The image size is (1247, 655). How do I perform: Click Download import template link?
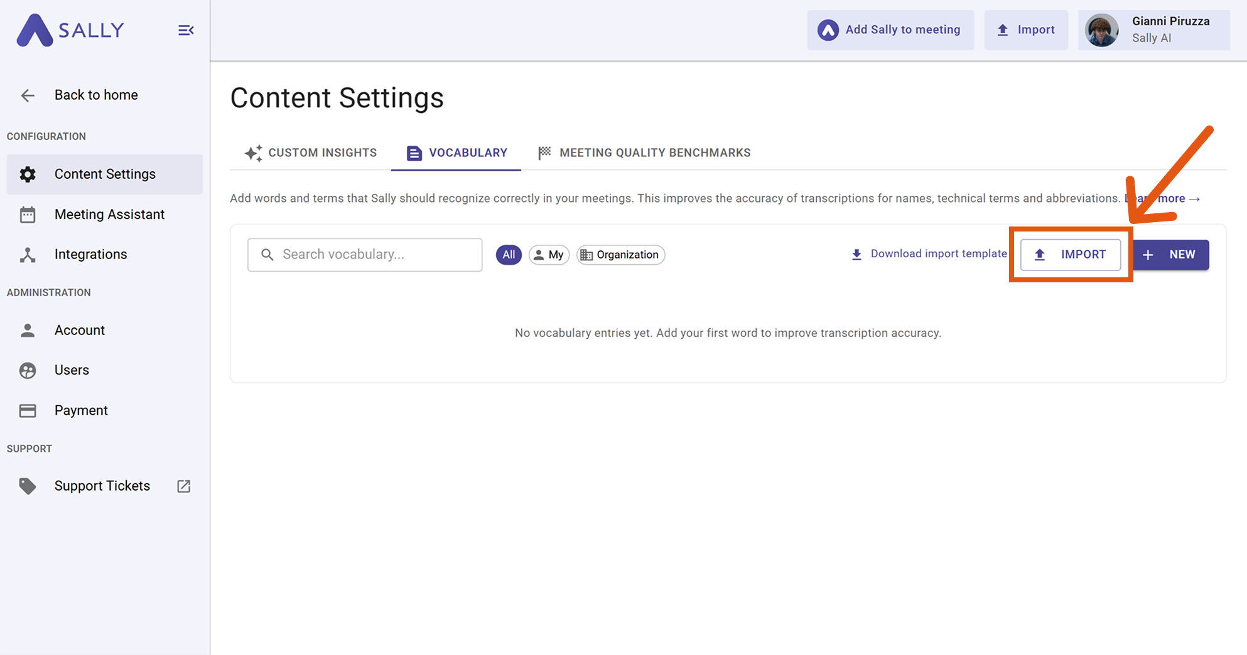[x=929, y=254]
